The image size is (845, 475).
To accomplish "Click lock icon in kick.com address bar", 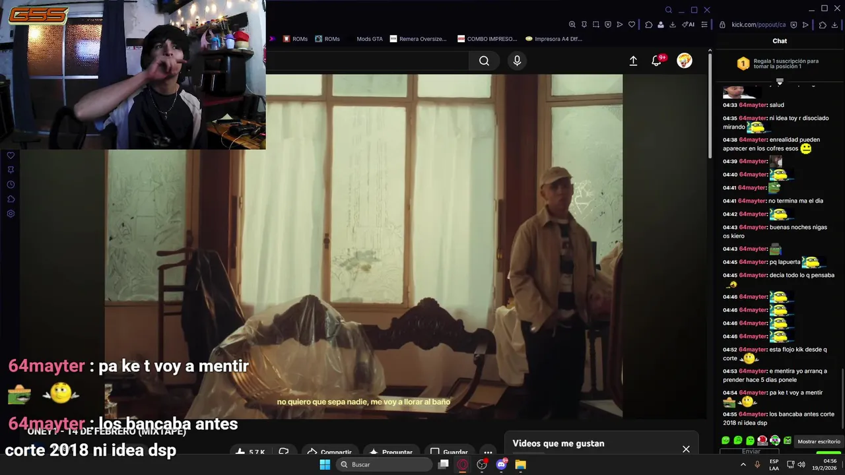I will point(722,24).
